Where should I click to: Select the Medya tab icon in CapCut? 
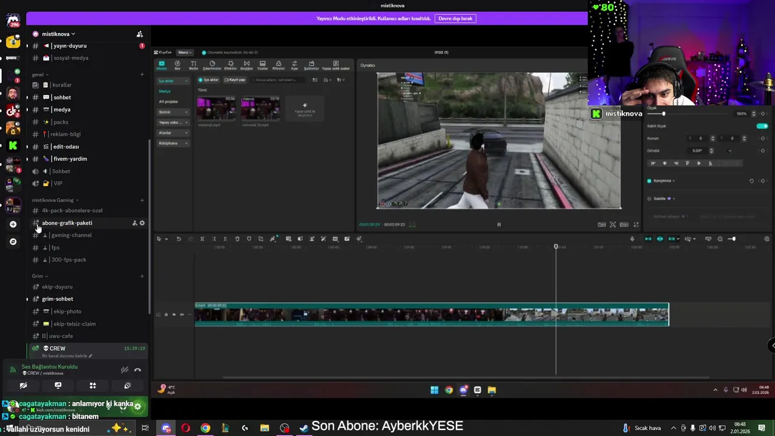[162, 65]
